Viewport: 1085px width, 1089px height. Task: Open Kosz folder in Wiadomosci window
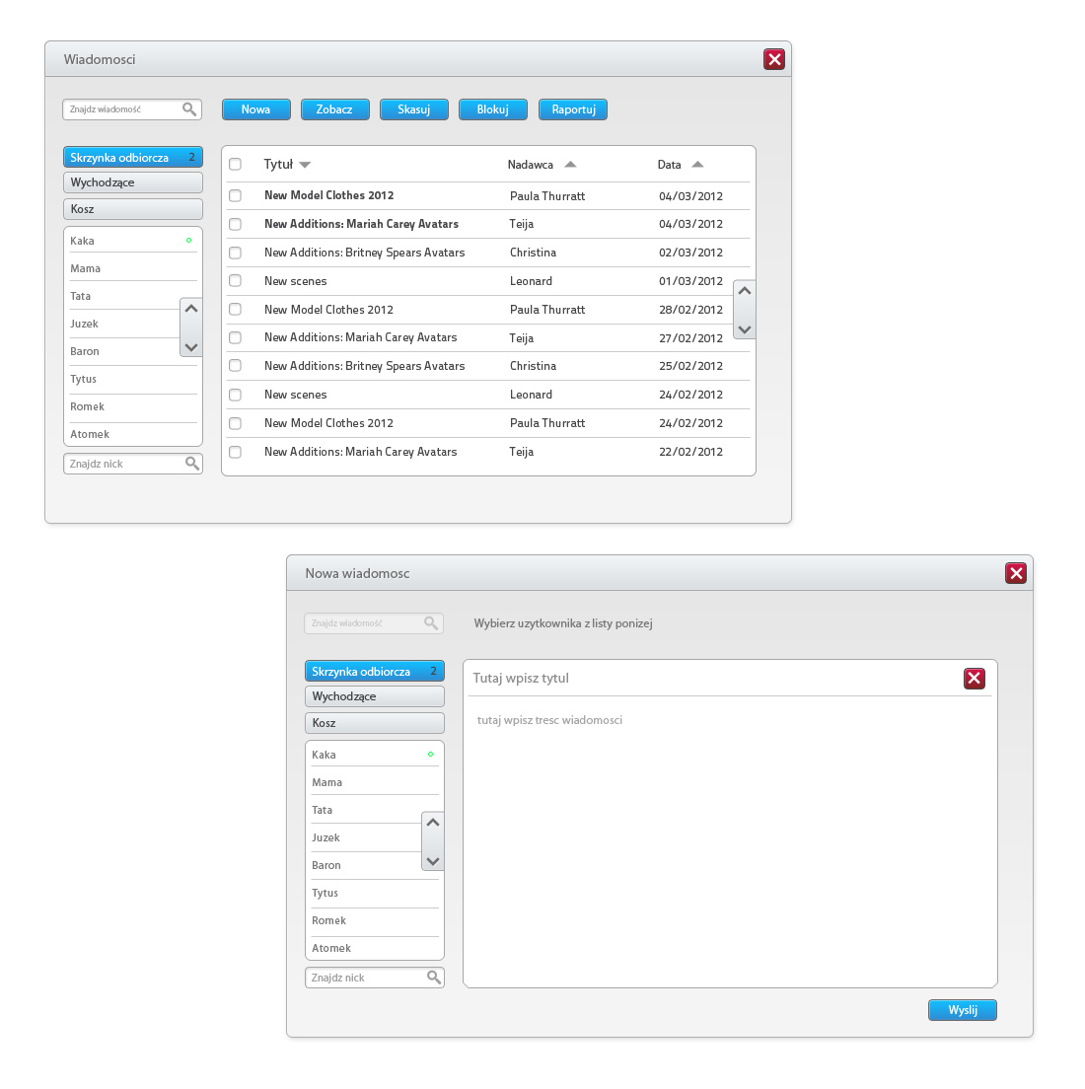pyautogui.click(x=133, y=209)
